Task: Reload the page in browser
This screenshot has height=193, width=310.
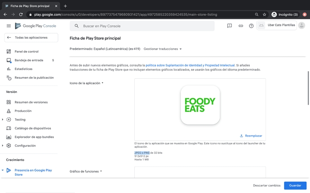Action: point(21,14)
